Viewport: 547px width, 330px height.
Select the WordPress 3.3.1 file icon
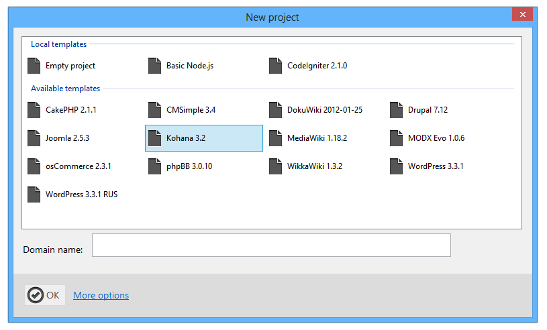click(396, 166)
